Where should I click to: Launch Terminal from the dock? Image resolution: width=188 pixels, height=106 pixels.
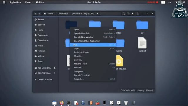[69, 103]
